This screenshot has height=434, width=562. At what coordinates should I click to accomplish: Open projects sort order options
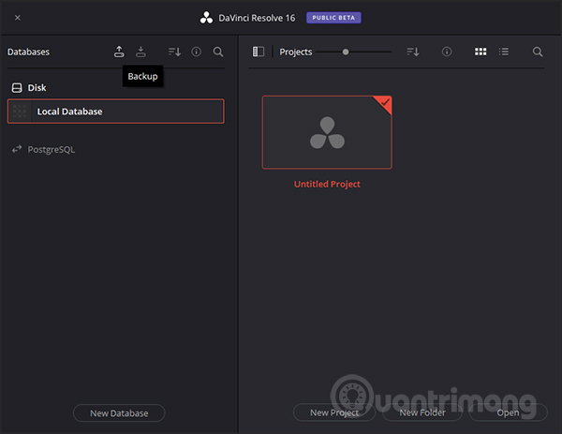(413, 52)
